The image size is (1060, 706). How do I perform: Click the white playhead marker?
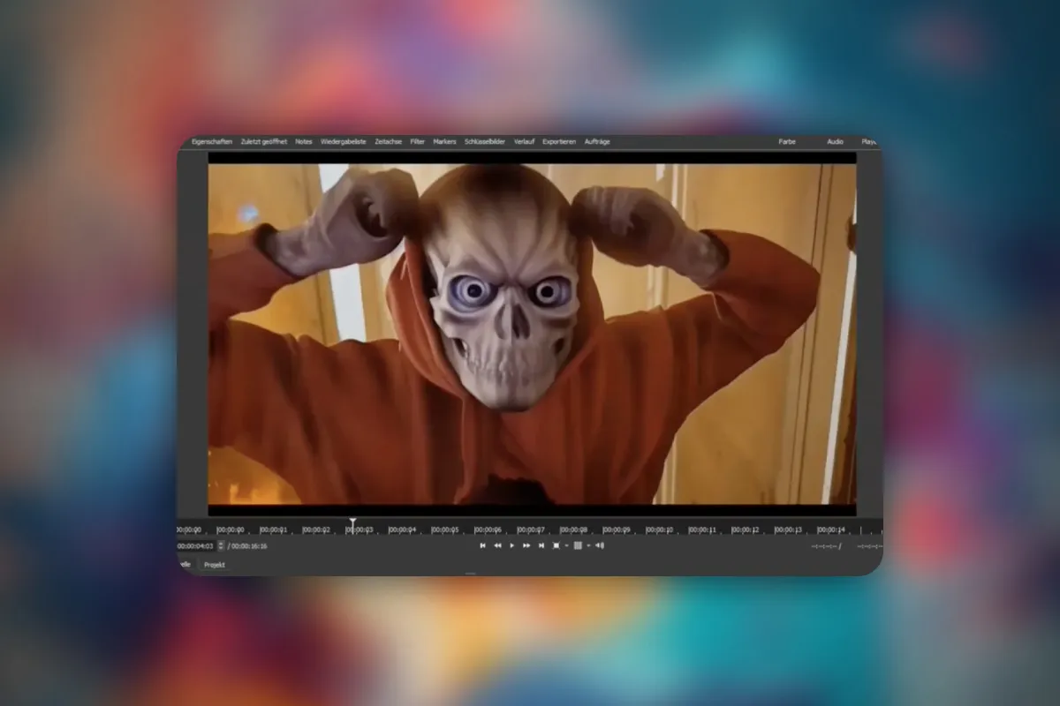click(x=352, y=526)
